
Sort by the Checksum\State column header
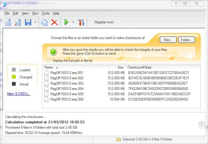point(139,67)
